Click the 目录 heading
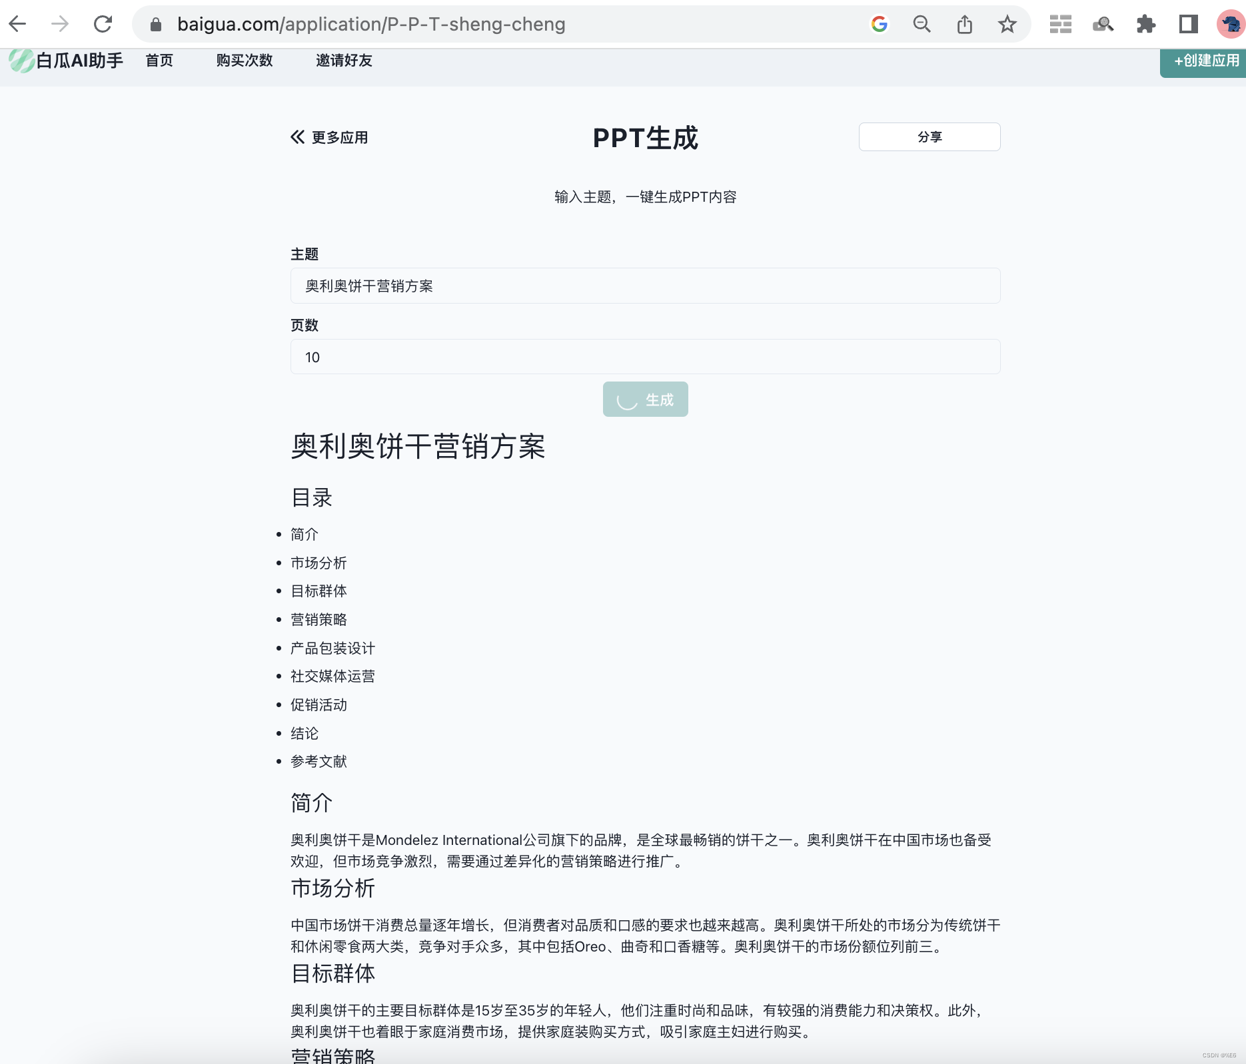 pyautogui.click(x=312, y=497)
